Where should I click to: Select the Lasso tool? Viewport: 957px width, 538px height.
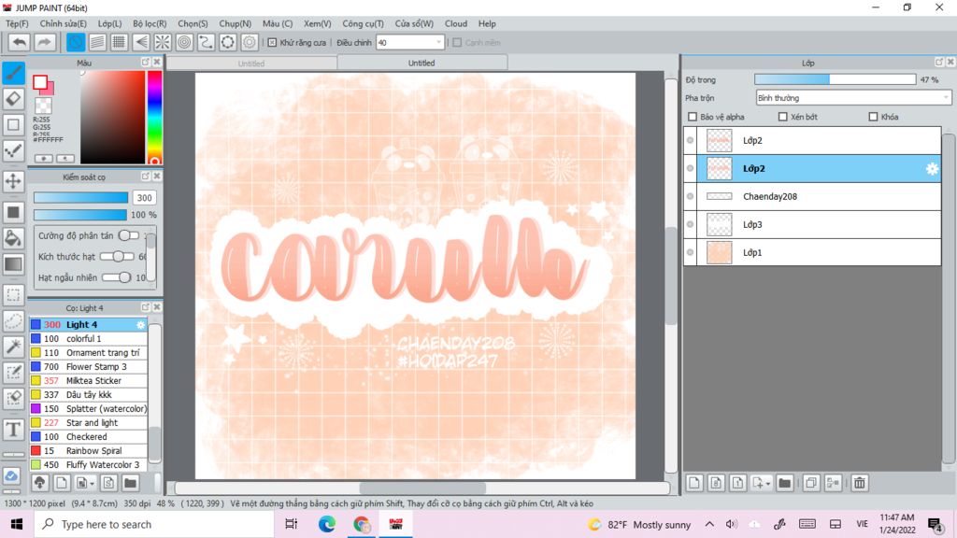point(13,321)
